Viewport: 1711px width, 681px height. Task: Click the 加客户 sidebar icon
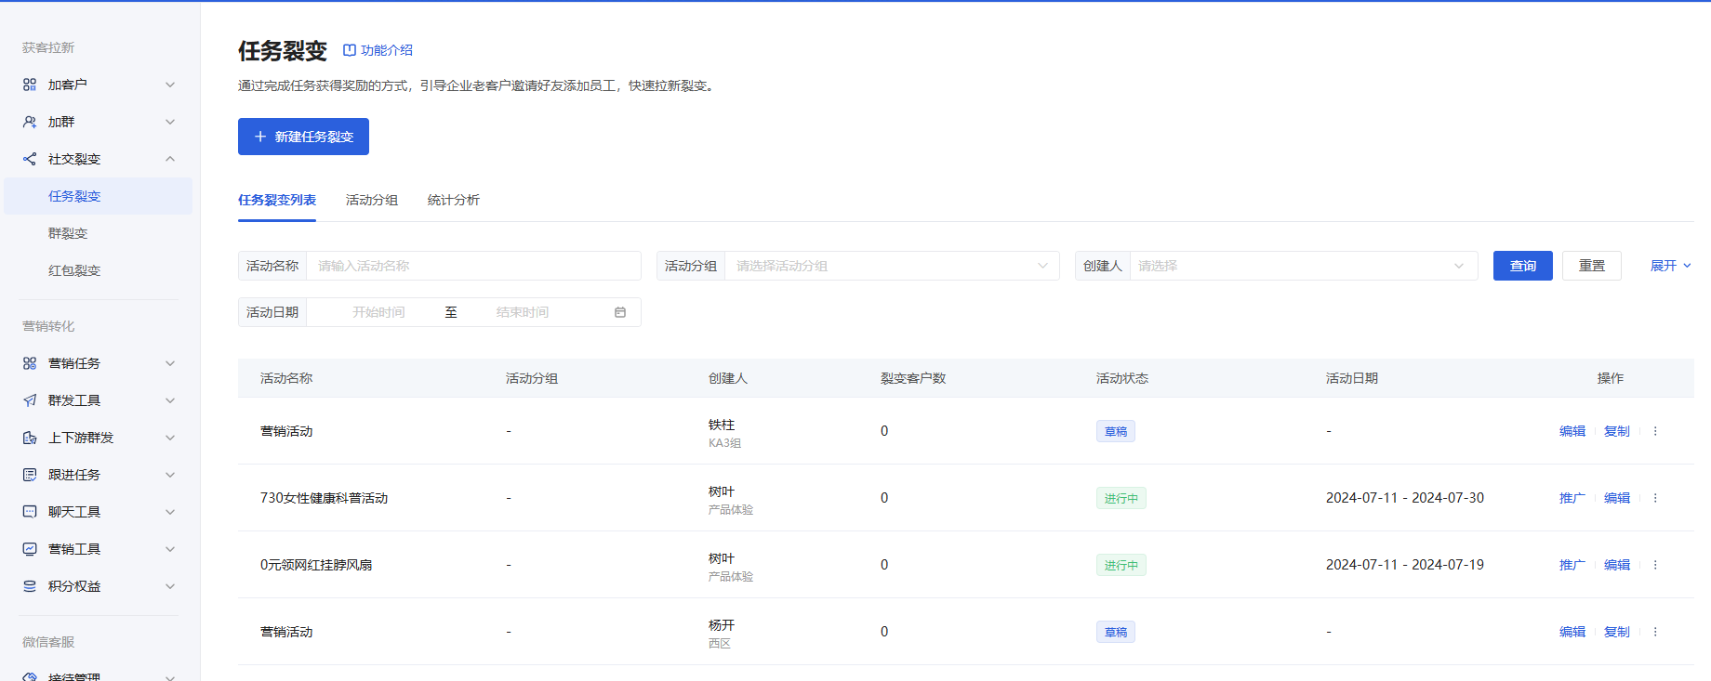30,85
